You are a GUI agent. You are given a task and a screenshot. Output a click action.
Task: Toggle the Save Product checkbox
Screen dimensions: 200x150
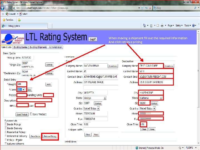(x=31, y=114)
